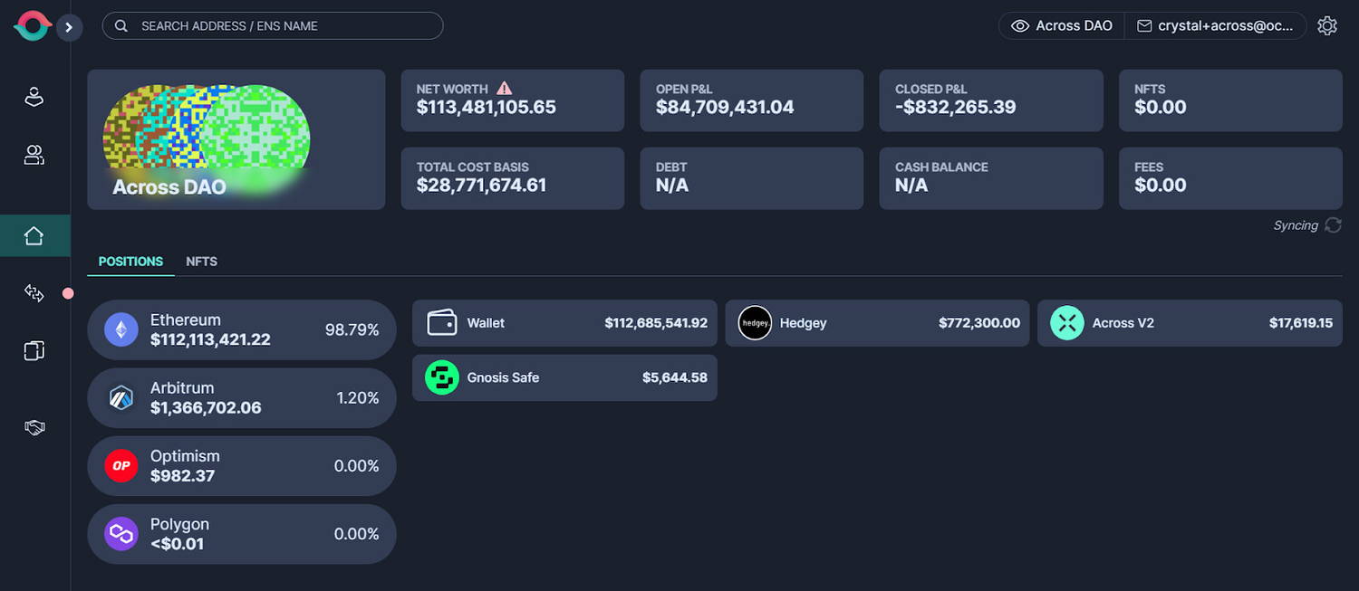Click the Syncing refresh icon
Screen dimensions: 1359x591
[x=1333, y=225]
